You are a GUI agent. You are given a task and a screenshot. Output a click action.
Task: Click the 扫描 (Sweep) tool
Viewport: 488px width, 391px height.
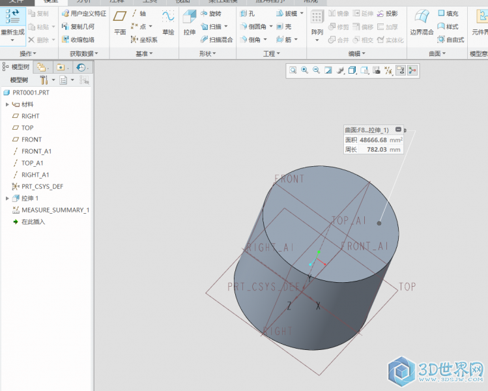[210, 27]
